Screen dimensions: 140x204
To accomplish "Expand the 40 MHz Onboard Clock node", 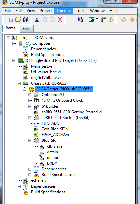I will (30, 100).
